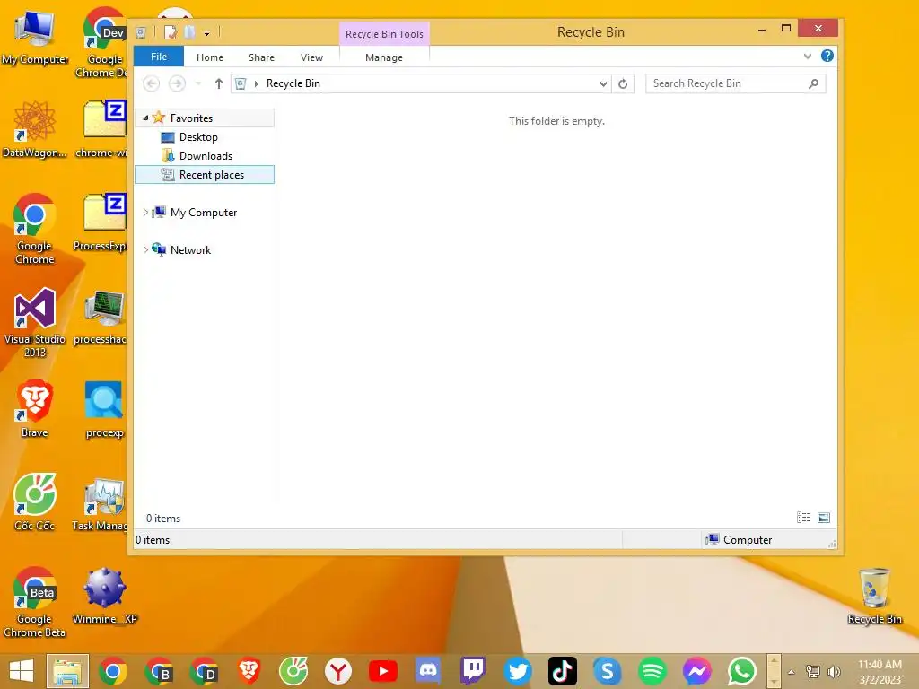Select Recent places in Favorites

[205, 175]
